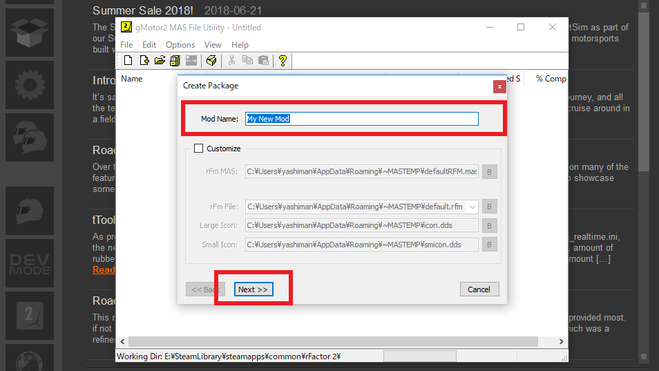659x371 pixels.
Task: Close the Create Package dialog
Action: click(x=499, y=86)
